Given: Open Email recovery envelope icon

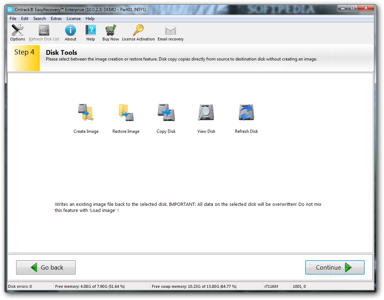Looking at the screenshot, I should pyautogui.click(x=171, y=33).
